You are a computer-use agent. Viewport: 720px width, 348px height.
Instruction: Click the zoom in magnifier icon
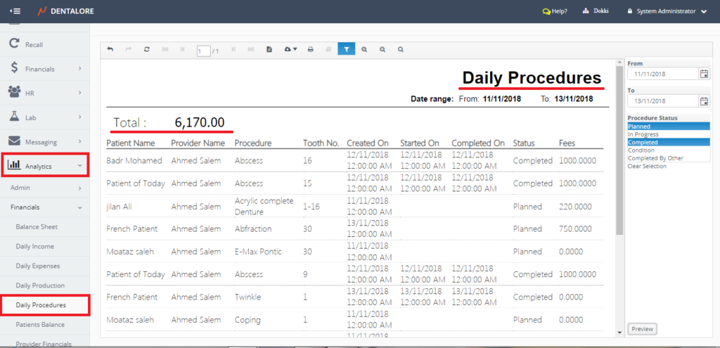(364, 49)
